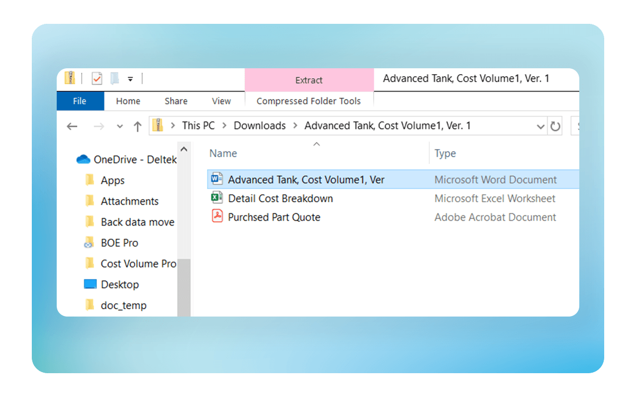Screen dimensions: 636x397
Task: Open the recent locations dropdown arrow
Action: [x=120, y=127]
